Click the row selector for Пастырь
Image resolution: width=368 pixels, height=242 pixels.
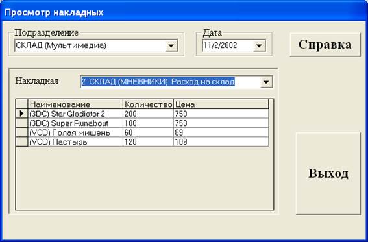[21, 142]
